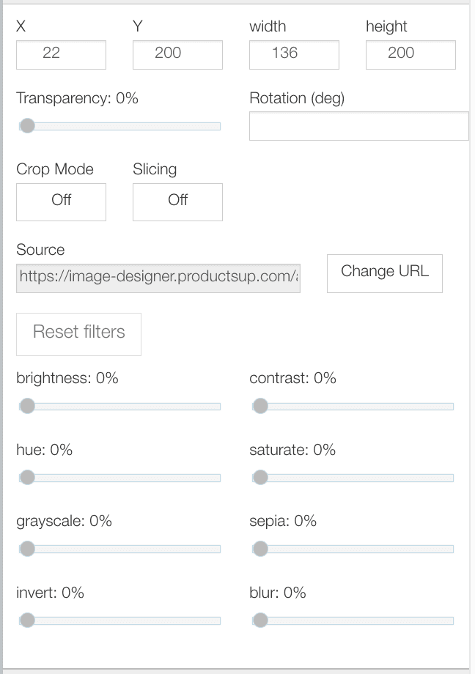Click the brightness slider handle
This screenshot has height=674, width=475.
click(27, 406)
